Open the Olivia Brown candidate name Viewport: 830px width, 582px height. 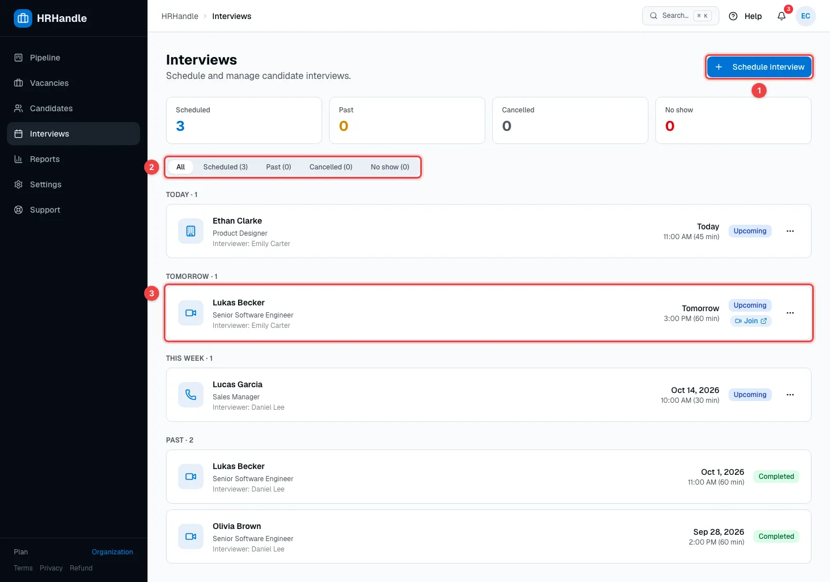click(237, 526)
